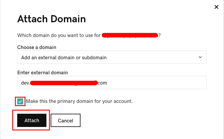Click the 'Choose a domain' label

tap(37, 47)
